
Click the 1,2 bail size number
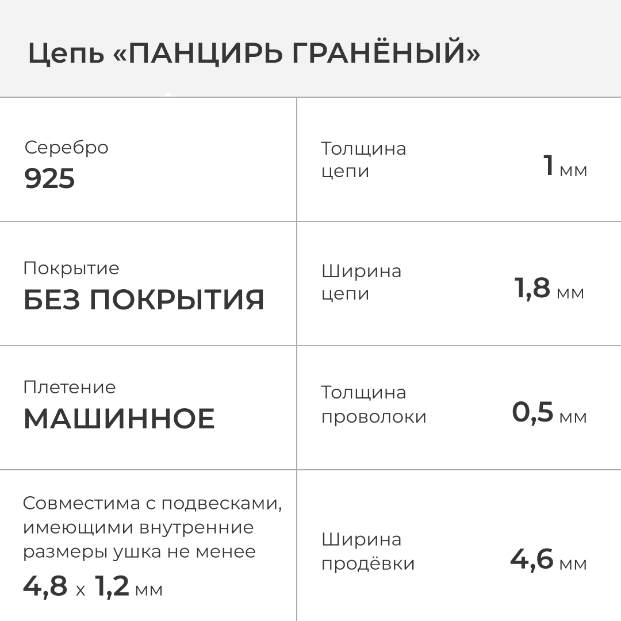pos(112,586)
